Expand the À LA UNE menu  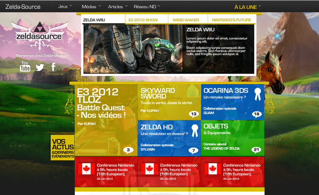coord(248,7)
